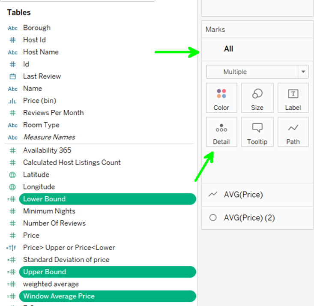Viewport: 314px width, 306px height.
Task: Open the Tooltip marks card
Action: [257, 132]
